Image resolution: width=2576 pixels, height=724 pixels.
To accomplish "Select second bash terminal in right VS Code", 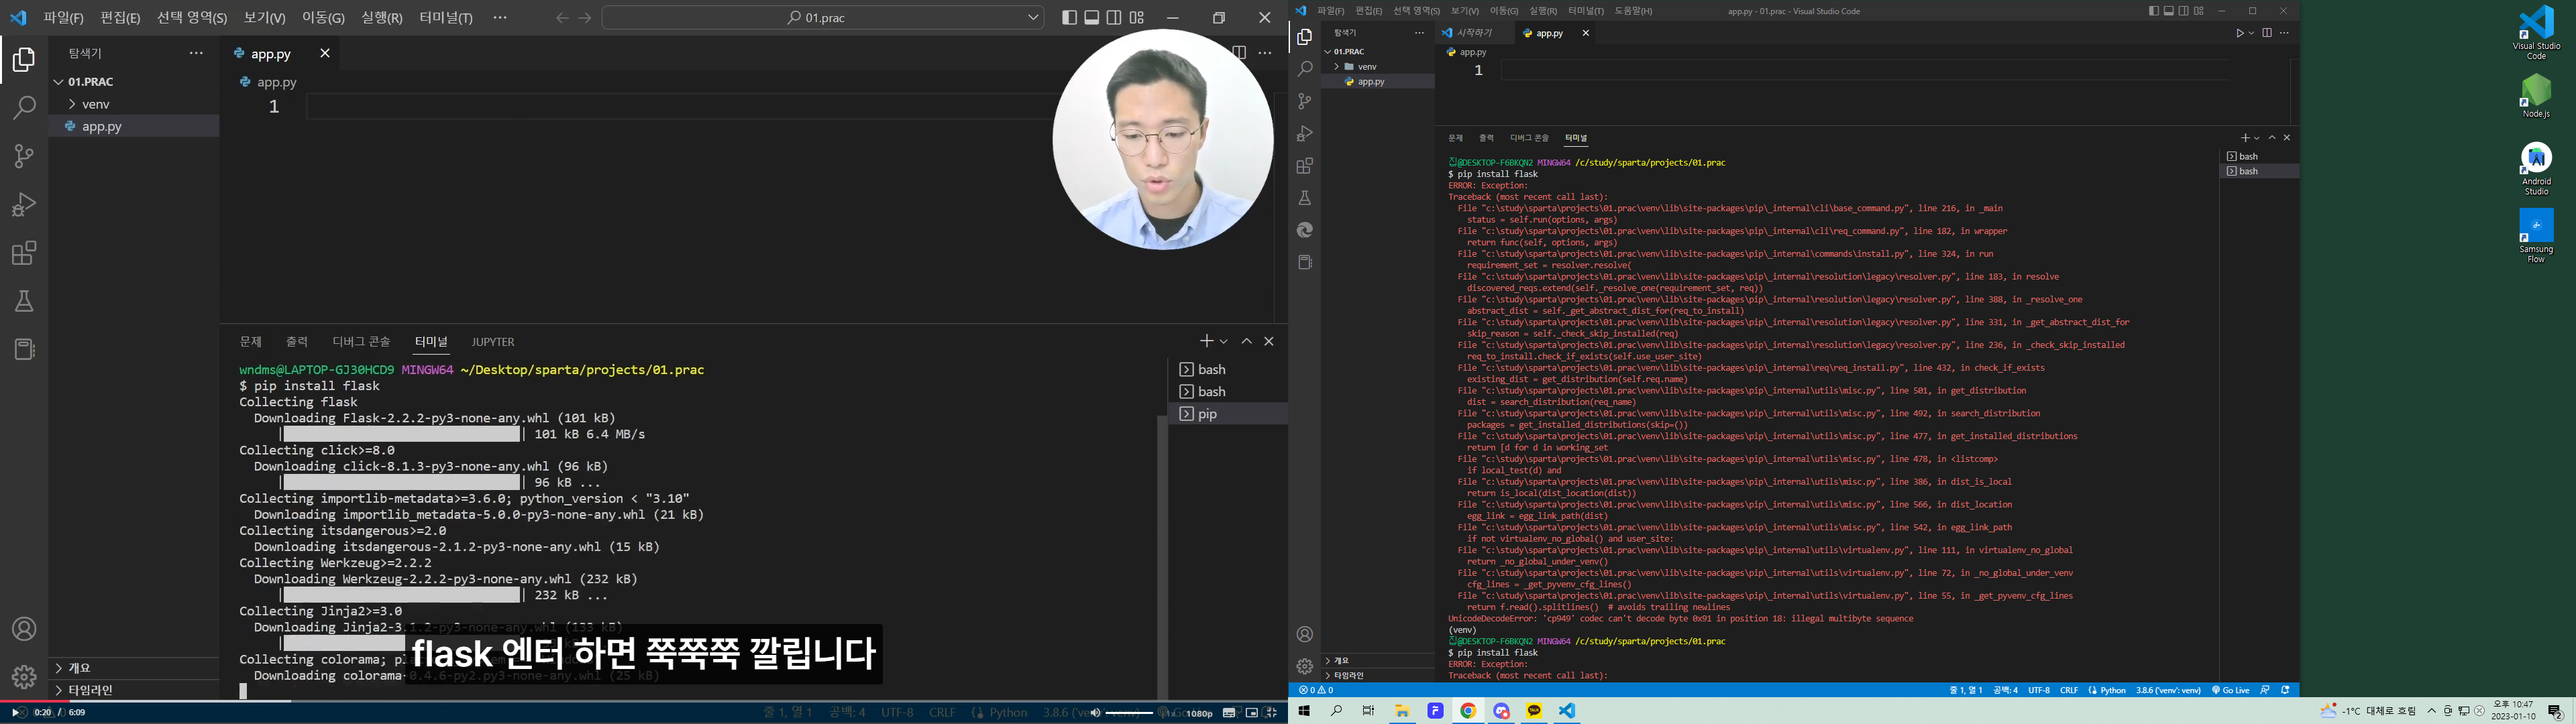I will coord(2259,171).
